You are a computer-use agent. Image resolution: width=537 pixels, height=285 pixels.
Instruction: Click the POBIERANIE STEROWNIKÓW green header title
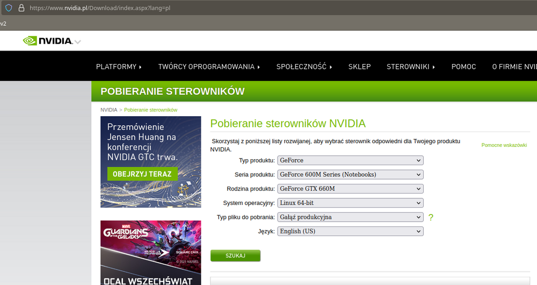[172, 91]
